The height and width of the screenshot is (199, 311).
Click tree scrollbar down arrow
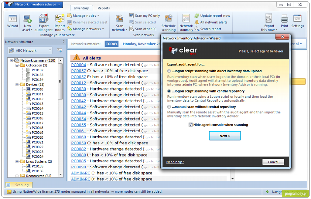click(x=60, y=175)
